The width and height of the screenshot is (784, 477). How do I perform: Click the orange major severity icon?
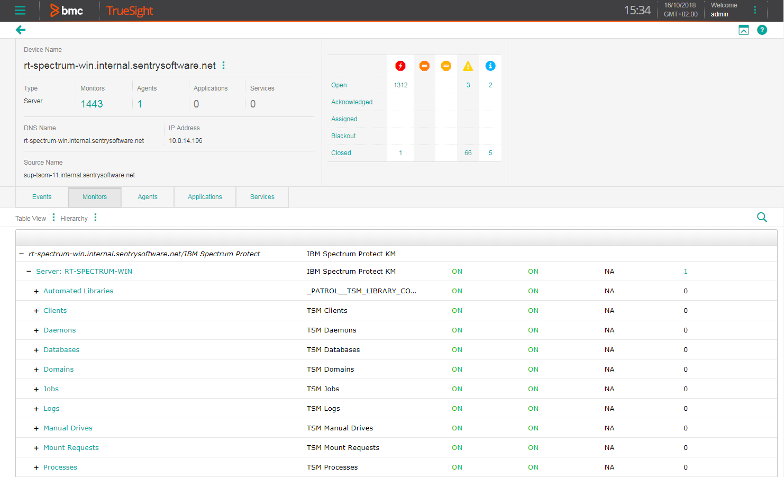(x=424, y=66)
